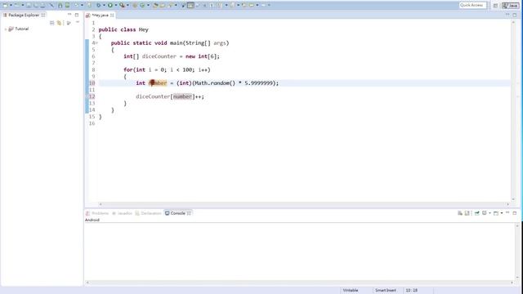Image resolution: width=523 pixels, height=294 pixels.
Task: Toggle Scroll Lock in Console toolbar
Action: [x=467, y=213]
